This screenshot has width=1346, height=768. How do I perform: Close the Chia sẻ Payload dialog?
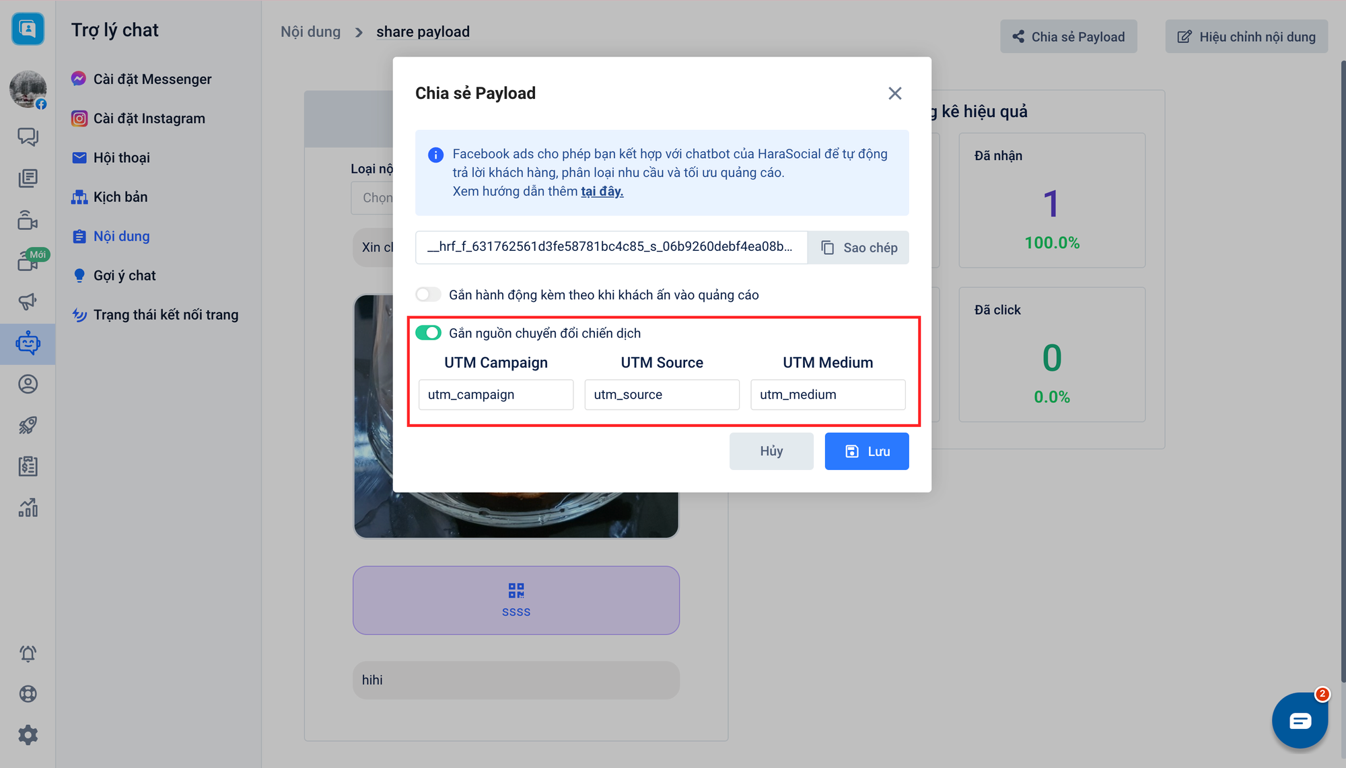[x=894, y=93]
